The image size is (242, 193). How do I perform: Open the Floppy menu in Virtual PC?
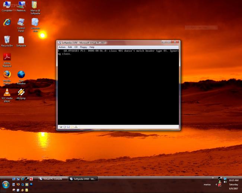[x=83, y=47]
